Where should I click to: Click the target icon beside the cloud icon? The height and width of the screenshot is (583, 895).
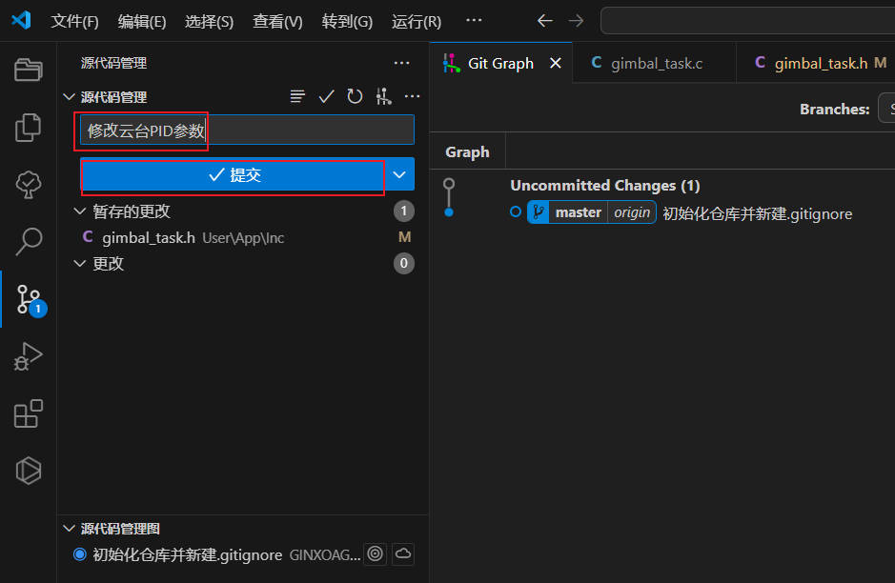(x=376, y=553)
